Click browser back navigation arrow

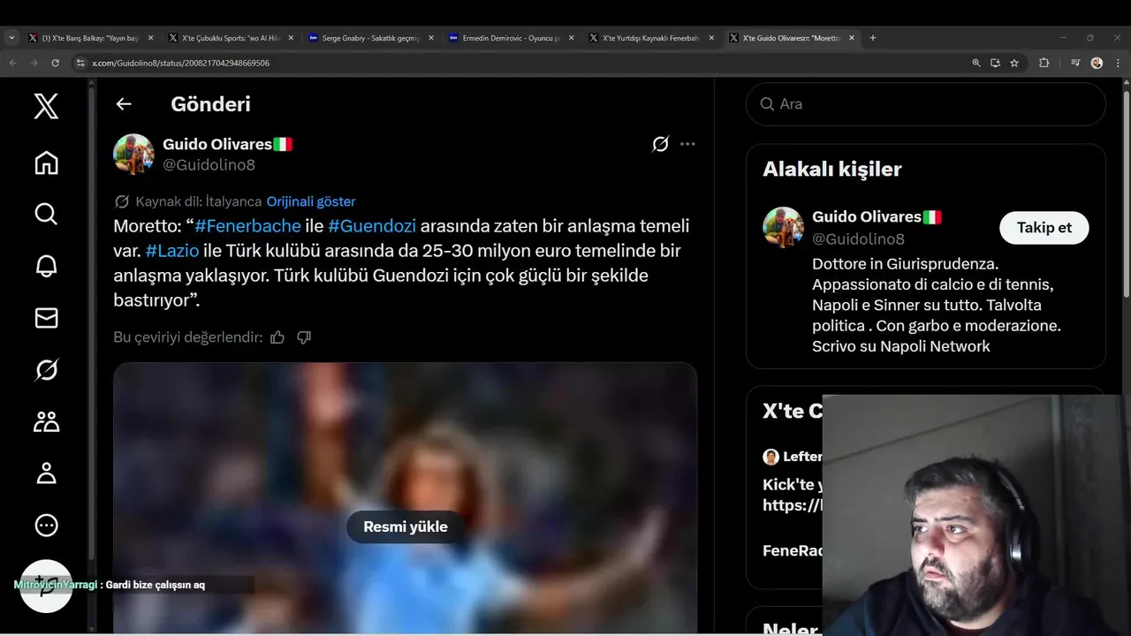pos(12,63)
